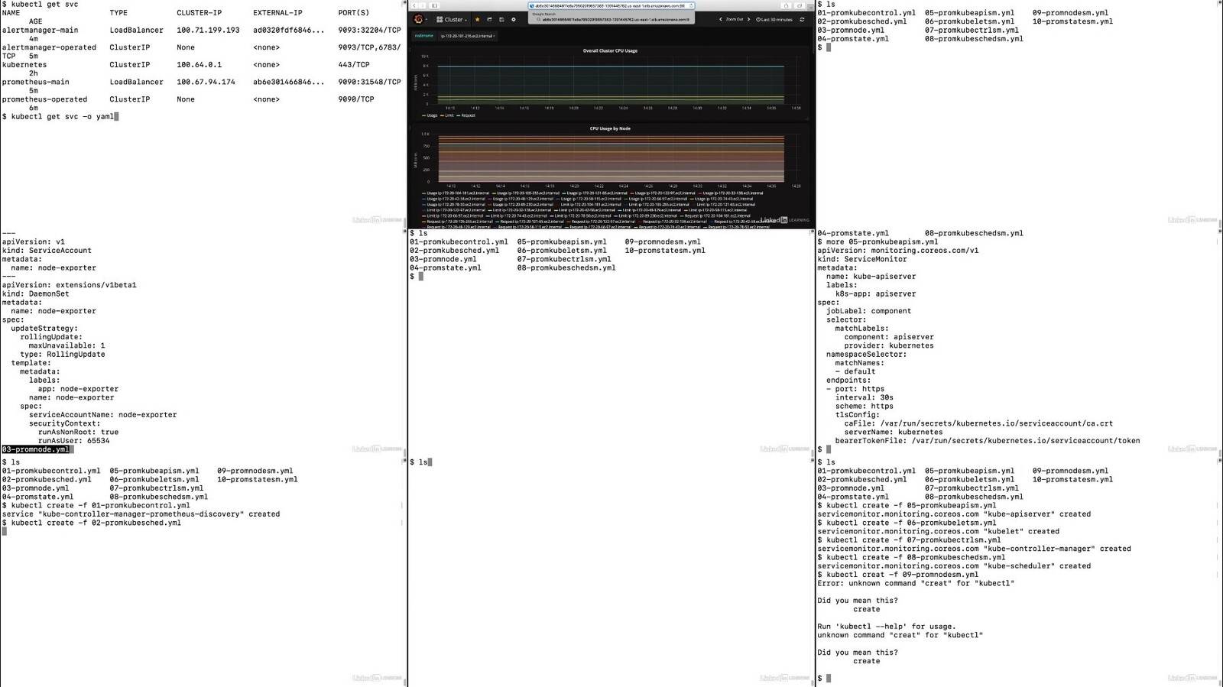Image resolution: width=1223 pixels, height=687 pixels.
Task: Toggle the browser sidebar button
Action: [434, 5]
